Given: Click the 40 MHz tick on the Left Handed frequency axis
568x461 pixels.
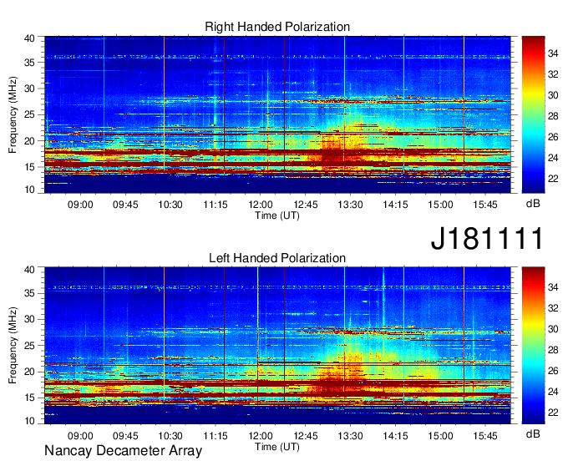Looking at the screenshot, I should pos(29,269).
